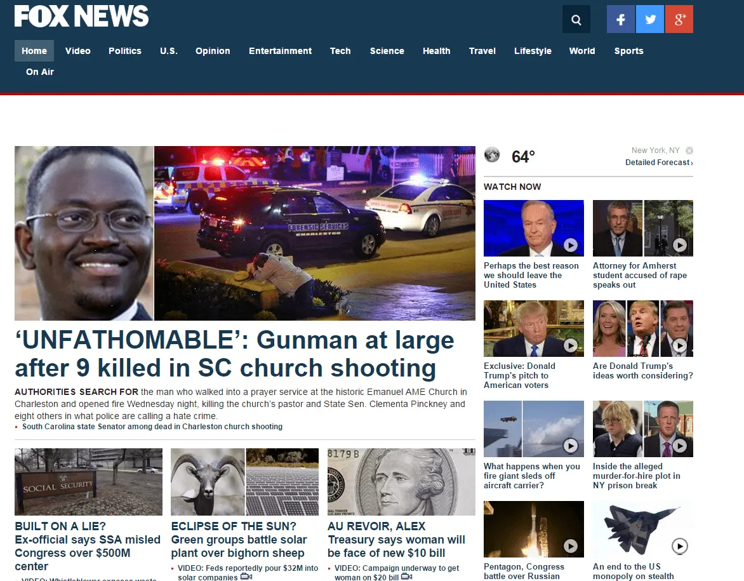Open the Opinion section

(x=213, y=51)
